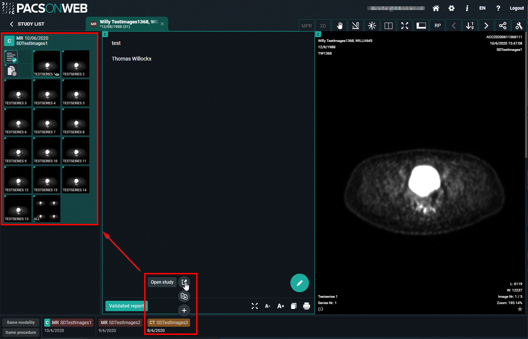Select the pan hand tool

tap(339, 26)
